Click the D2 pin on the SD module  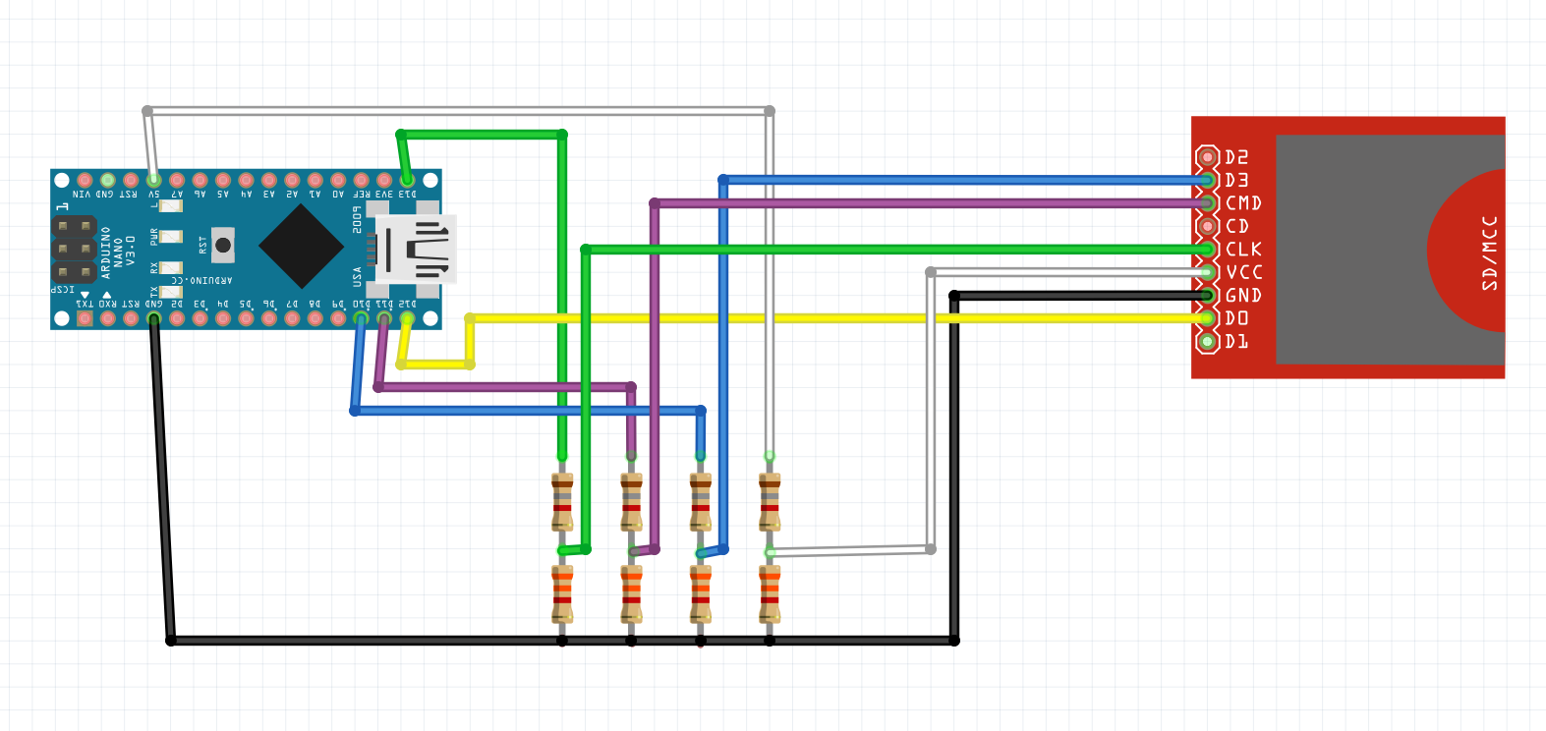pyautogui.click(x=1207, y=157)
